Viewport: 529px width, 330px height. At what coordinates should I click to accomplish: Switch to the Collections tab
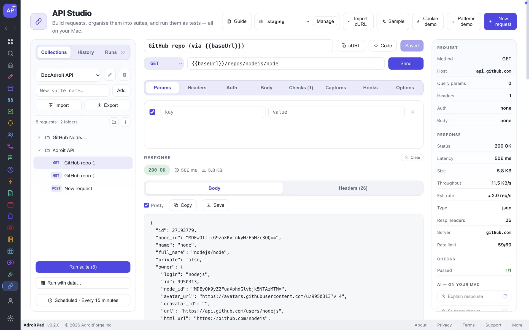54,52
